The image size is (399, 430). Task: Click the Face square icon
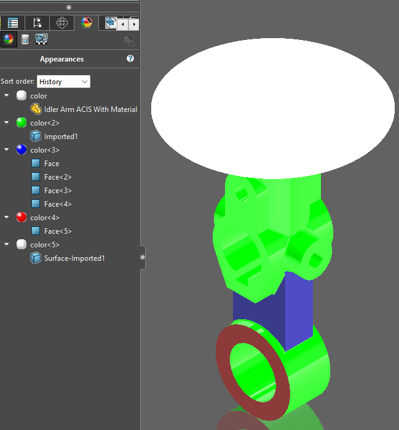(36, 164)
